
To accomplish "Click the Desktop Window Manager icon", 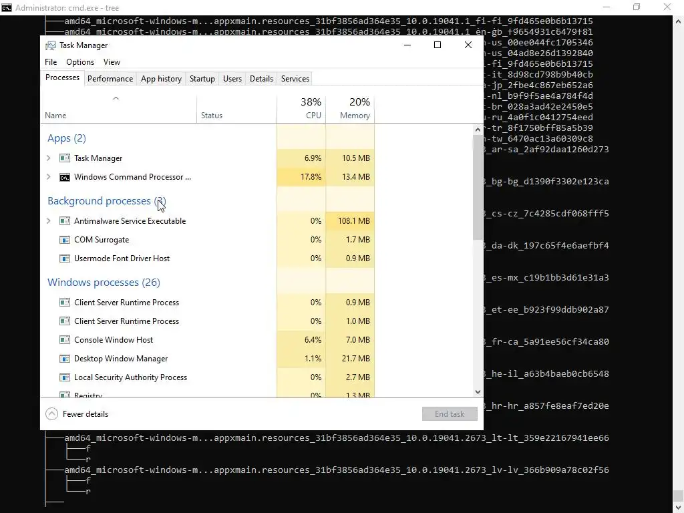I will (65, 359).
